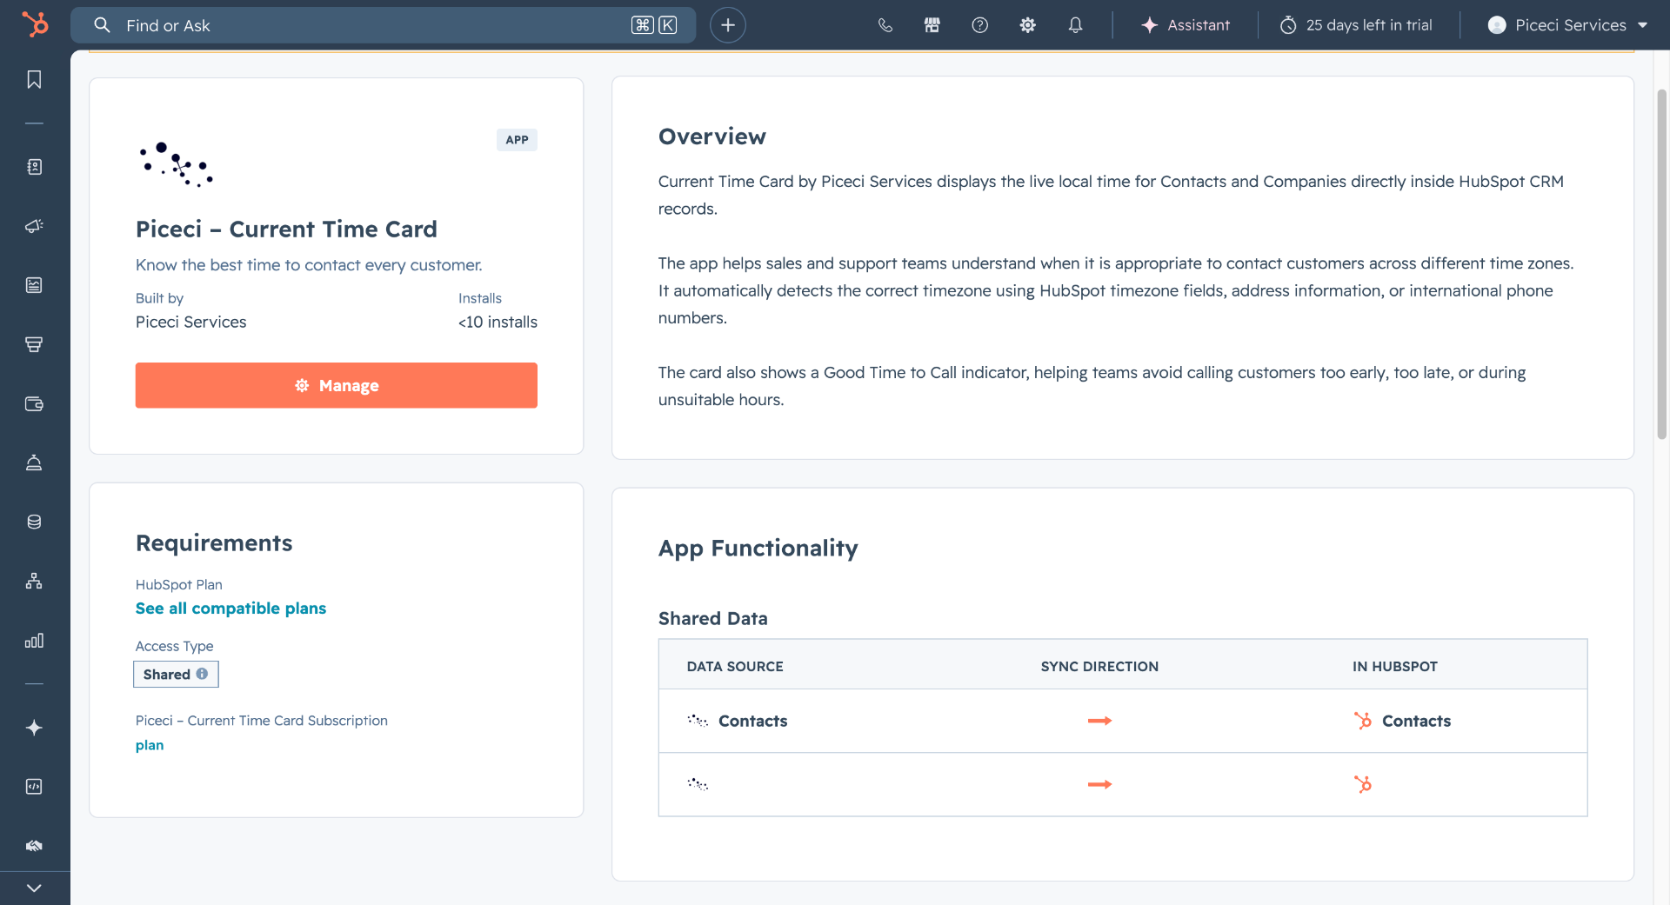Click the phone calling icon
1670x905 pixels.
point(885,25)
